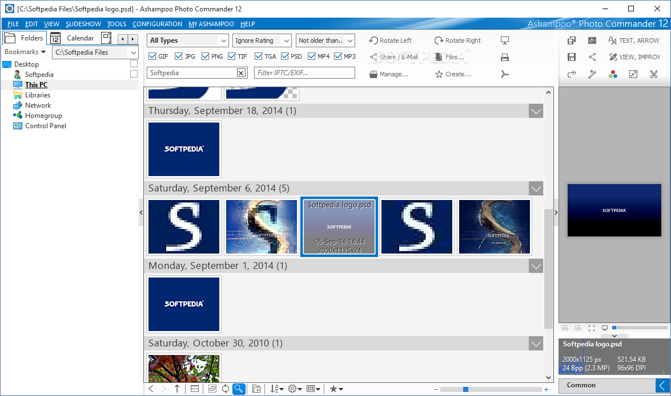The width and height of the screenshot is (671, 396).
Task: Click the full screen brackets icon under the preview
Action: (592, 328)
